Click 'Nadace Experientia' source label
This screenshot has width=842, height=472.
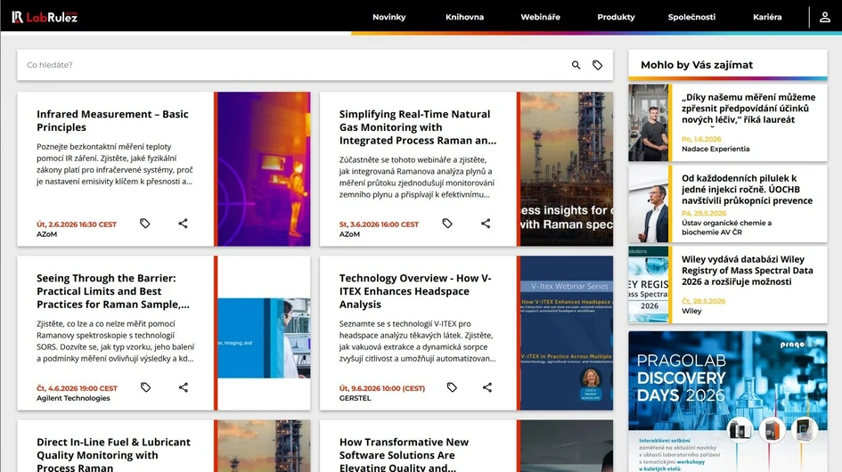coord(715,149)
